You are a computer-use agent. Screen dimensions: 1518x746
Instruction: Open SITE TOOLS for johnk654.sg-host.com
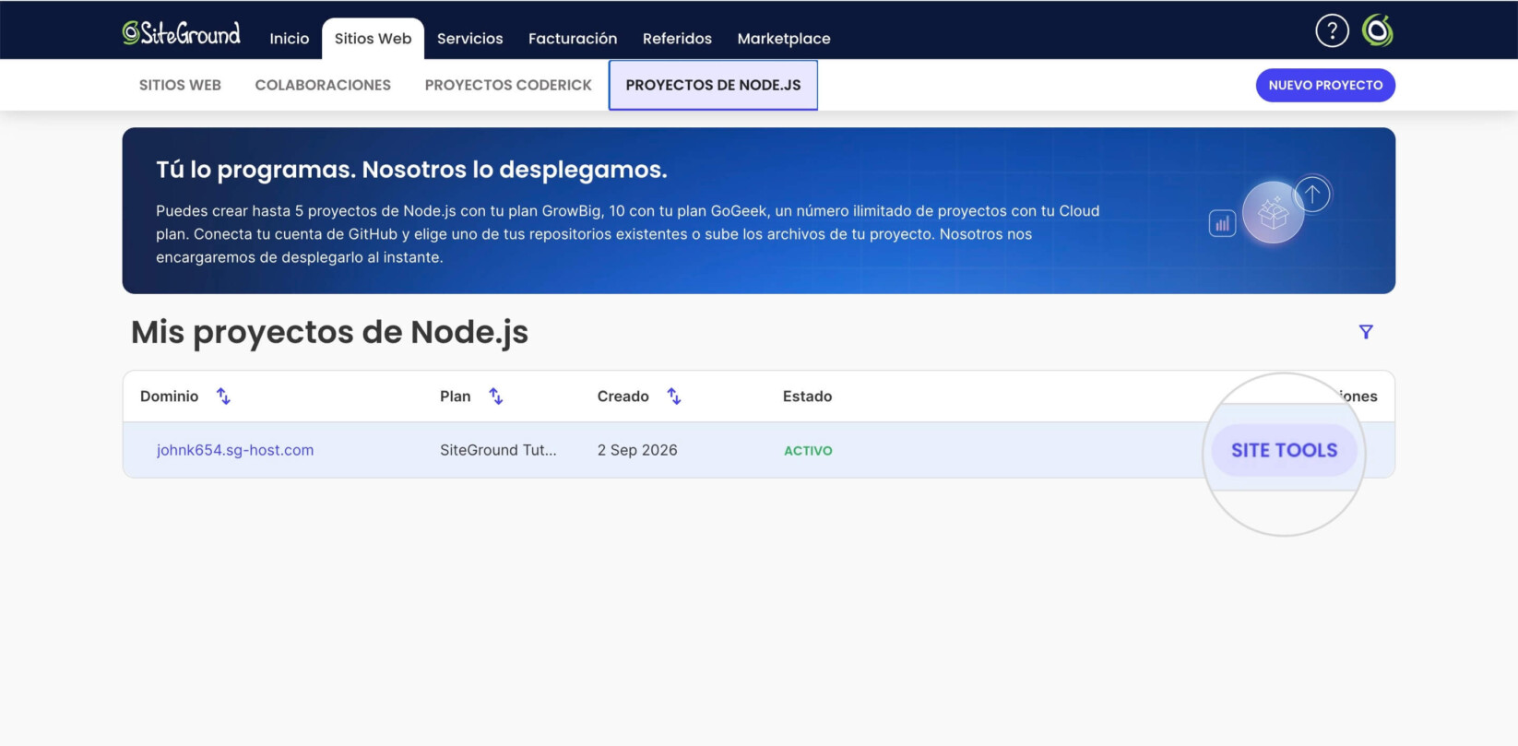click(1284, 450)
